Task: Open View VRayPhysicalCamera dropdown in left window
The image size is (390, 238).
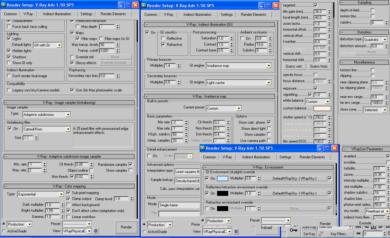Action: pyautogui.click(x=77, y=231)
